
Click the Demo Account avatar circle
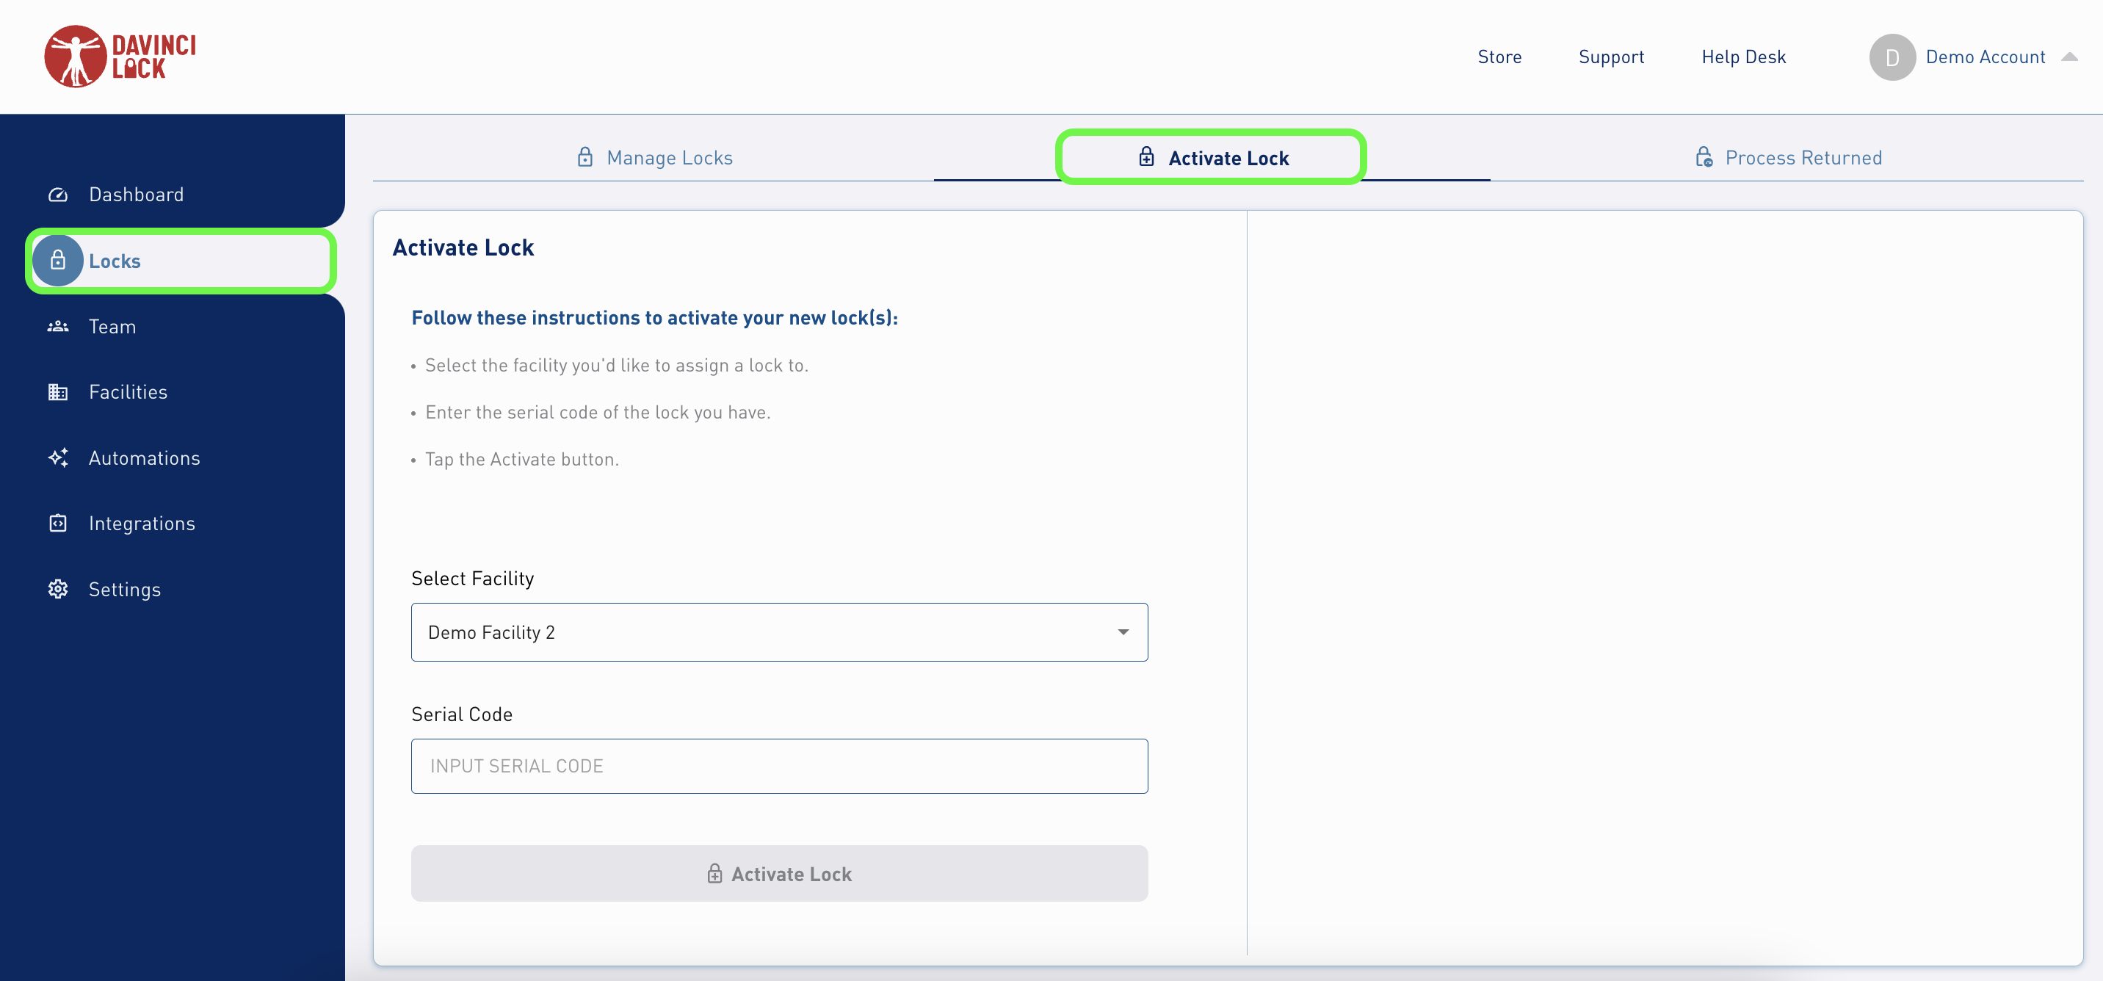pos(1892,57)
